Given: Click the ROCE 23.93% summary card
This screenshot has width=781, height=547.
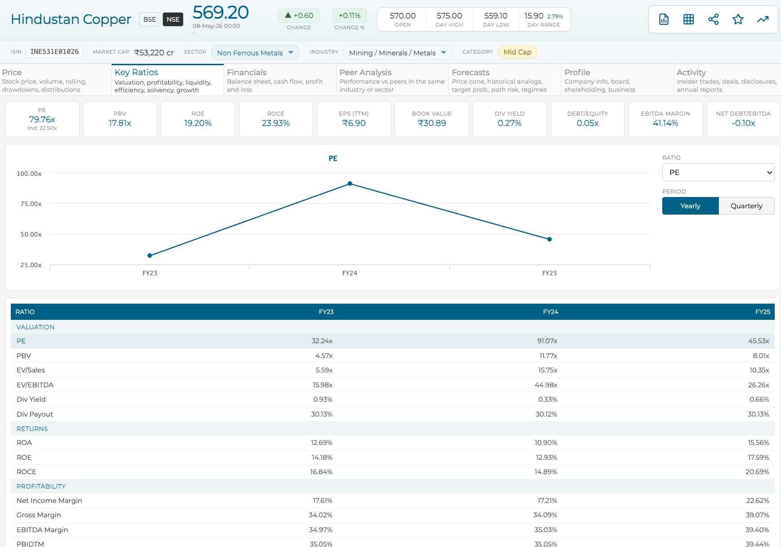Looking at the screenshot, I should [276, 119].
